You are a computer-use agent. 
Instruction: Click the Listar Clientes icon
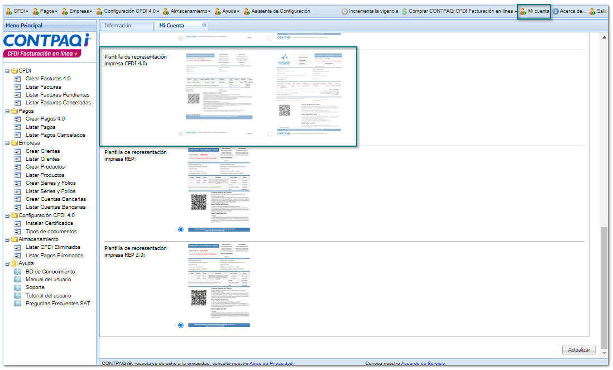pyautogui.click(x=18, y=160)
